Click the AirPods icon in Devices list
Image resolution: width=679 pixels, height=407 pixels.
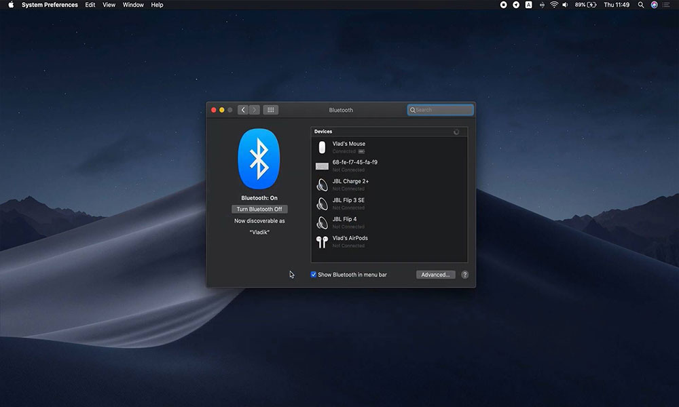pos(322,242)
